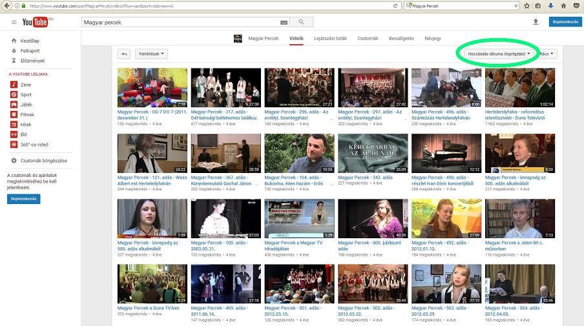The image size is (584, 326).
Task: Open the Sport category in sidebar
Action: click(26, 94)
